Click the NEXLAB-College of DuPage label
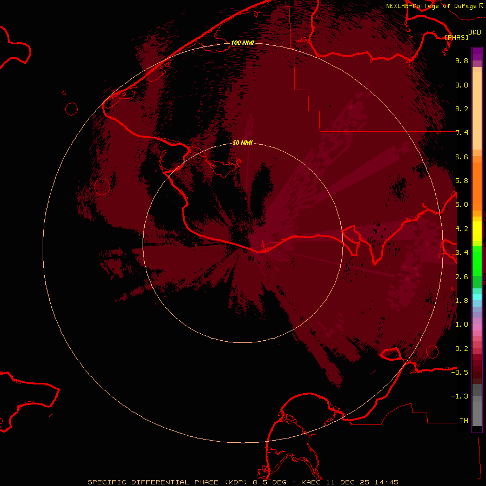This screenshot has width=486, height=486. click(431, 6)
